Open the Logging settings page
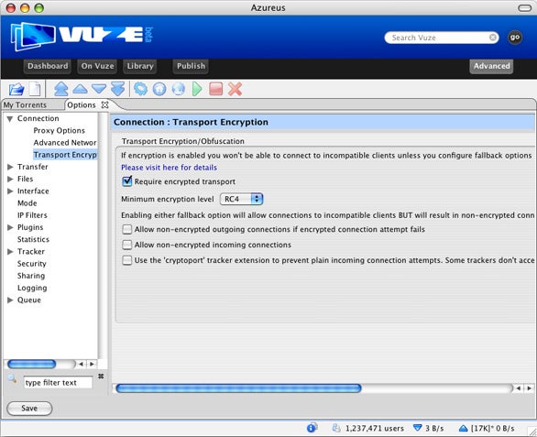The image size is (537, 437). tap(32, 288)
